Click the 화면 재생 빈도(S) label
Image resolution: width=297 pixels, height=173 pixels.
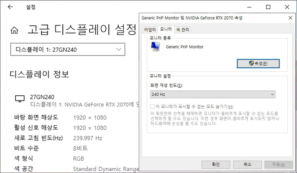coord(167,85)
